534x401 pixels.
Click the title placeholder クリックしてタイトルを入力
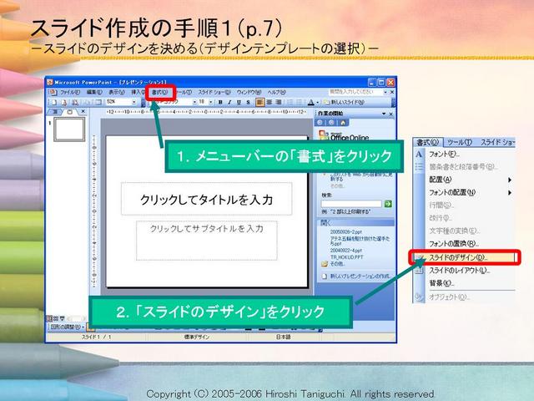(x=206, y=199)
